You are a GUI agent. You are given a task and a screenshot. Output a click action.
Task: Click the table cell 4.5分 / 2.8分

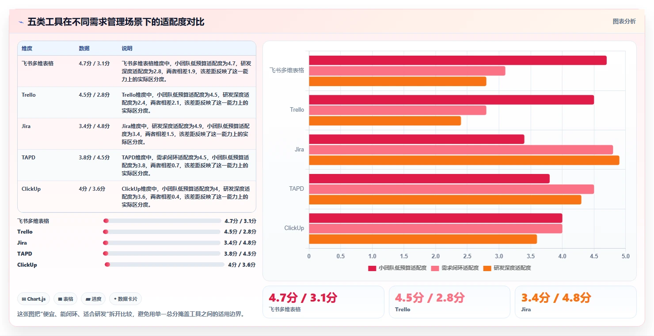[x=94, y=95]
